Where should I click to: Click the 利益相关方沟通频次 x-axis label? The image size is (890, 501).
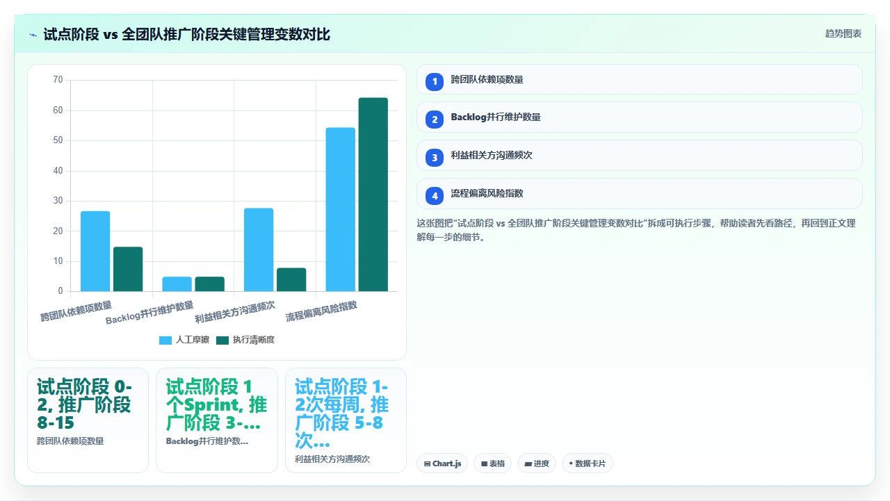235,313
